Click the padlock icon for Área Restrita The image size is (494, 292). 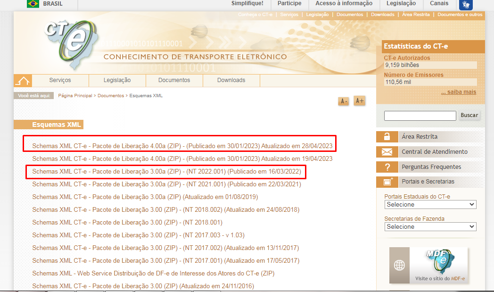pos(387,136)
